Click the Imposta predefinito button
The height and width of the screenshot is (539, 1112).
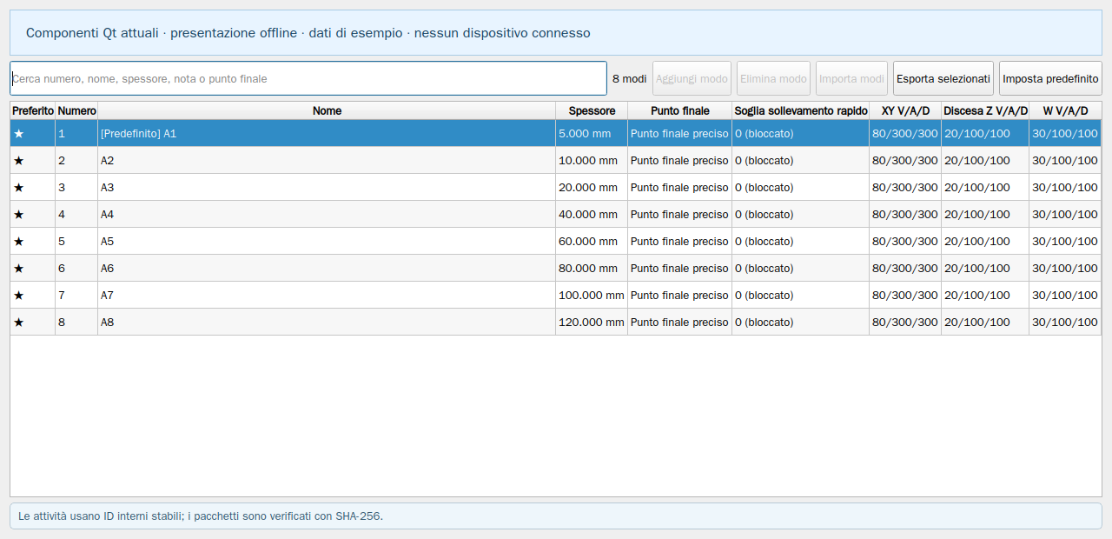1050,78
